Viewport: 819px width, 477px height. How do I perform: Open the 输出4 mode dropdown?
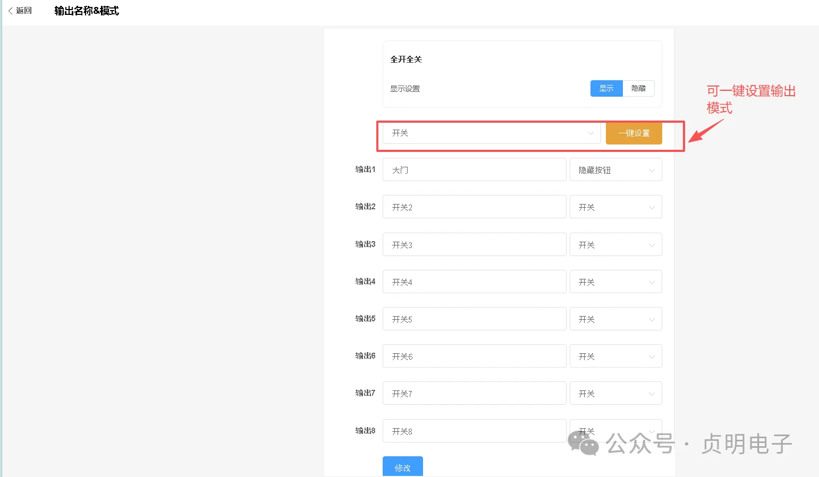tap(616, 282)
